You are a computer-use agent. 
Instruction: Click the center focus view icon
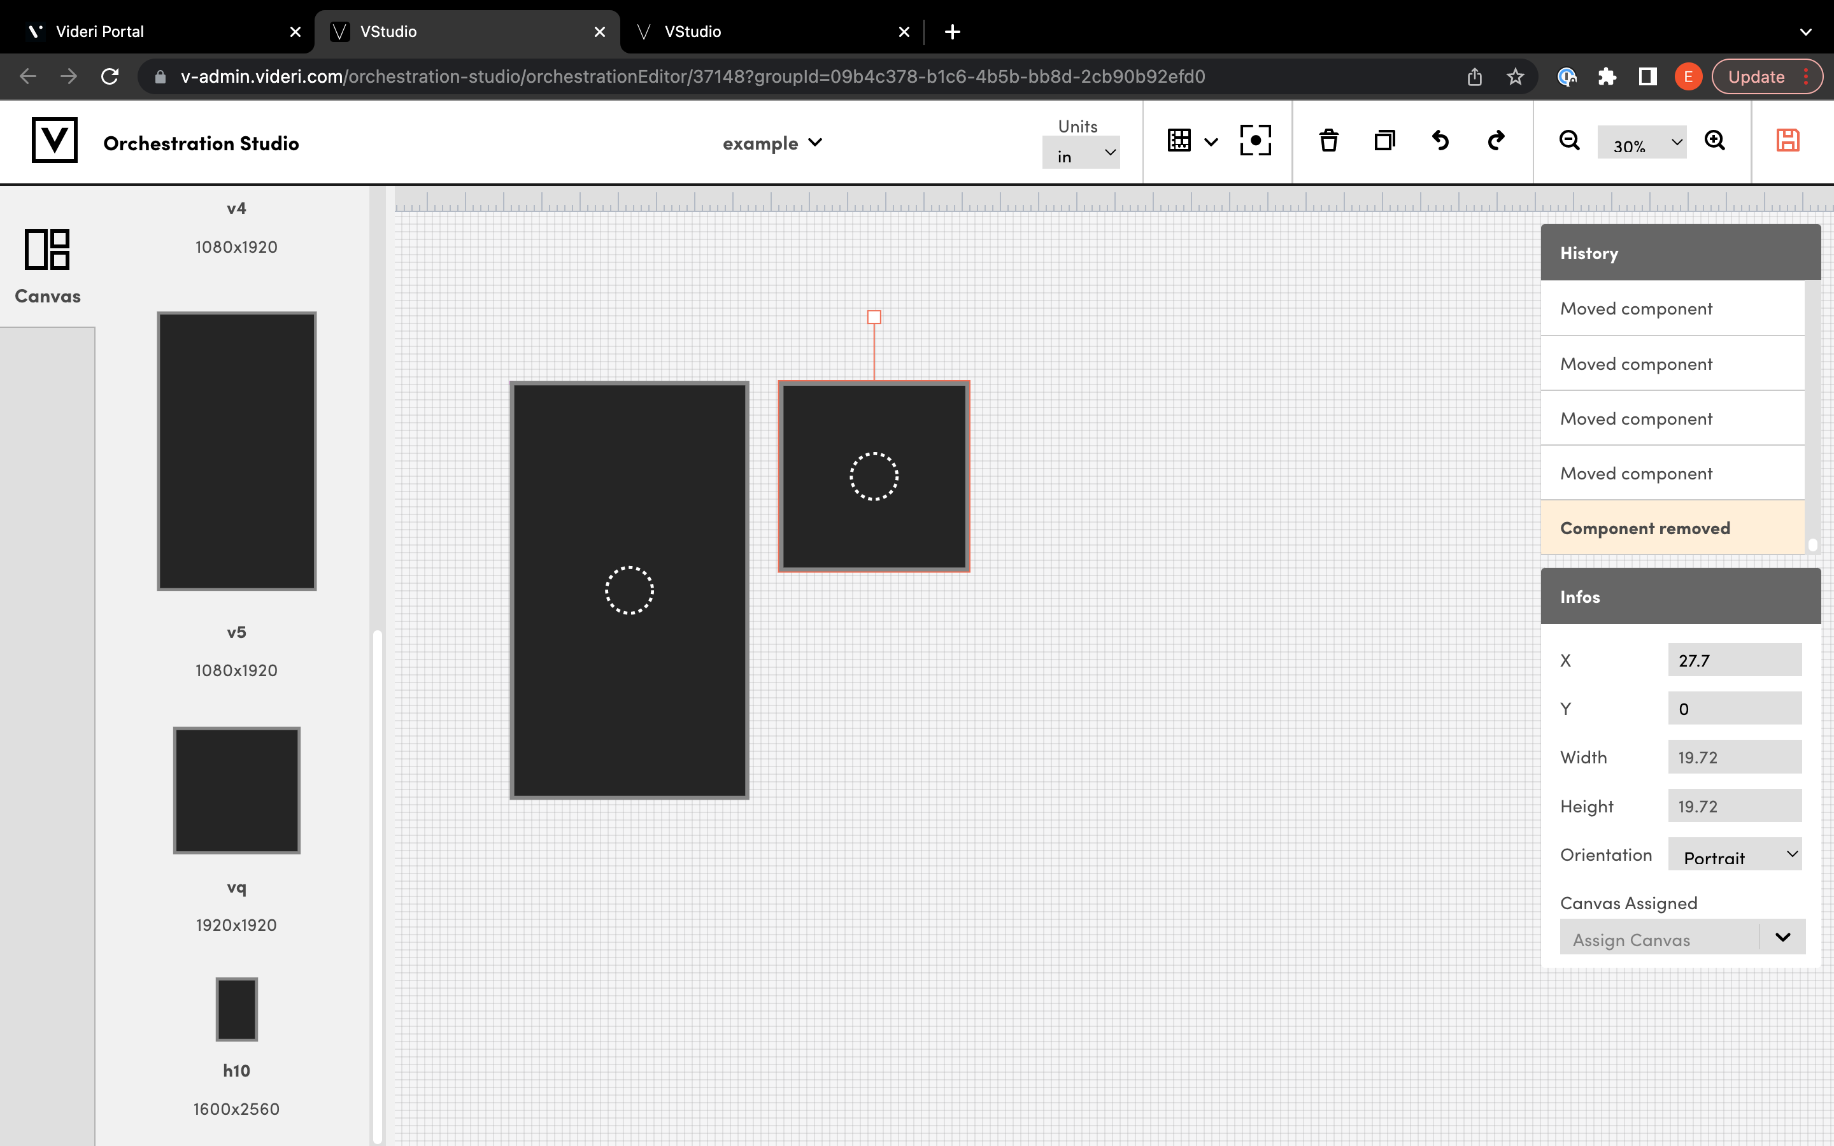[1255, 140]
